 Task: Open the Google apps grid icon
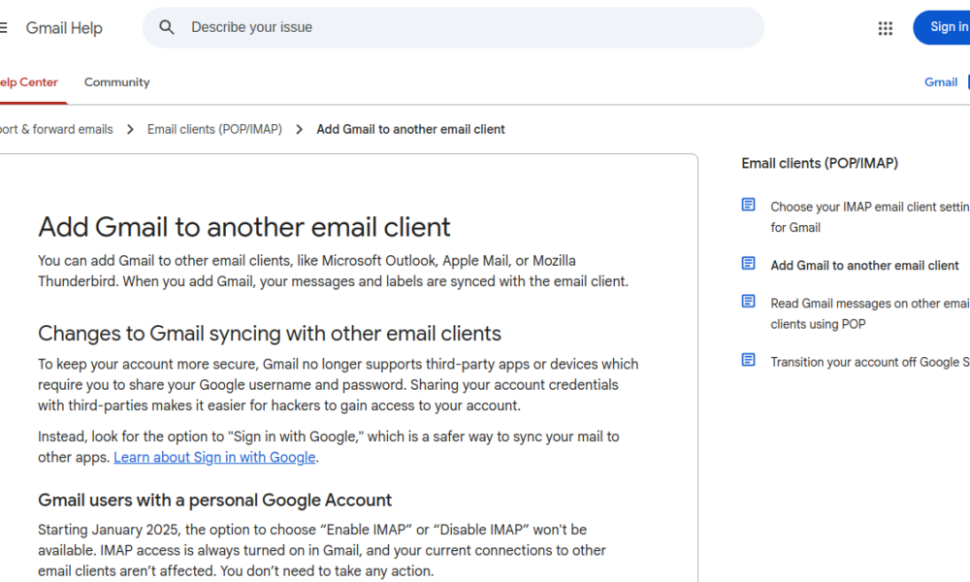(886, 28)
